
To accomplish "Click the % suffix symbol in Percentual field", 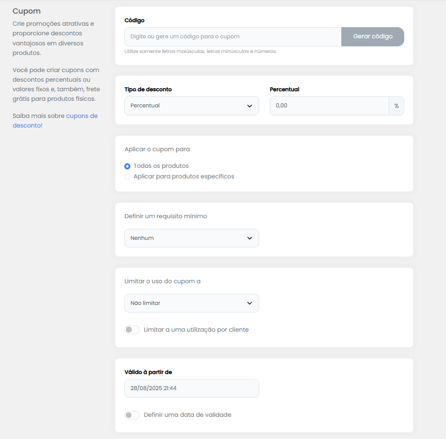I will pyautogui.click(x=396, y=106).
